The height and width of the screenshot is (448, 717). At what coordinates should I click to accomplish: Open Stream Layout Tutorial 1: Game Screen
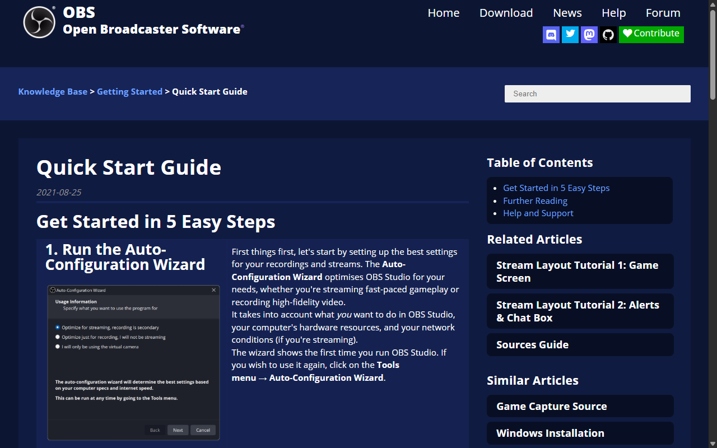coord(580,272)
